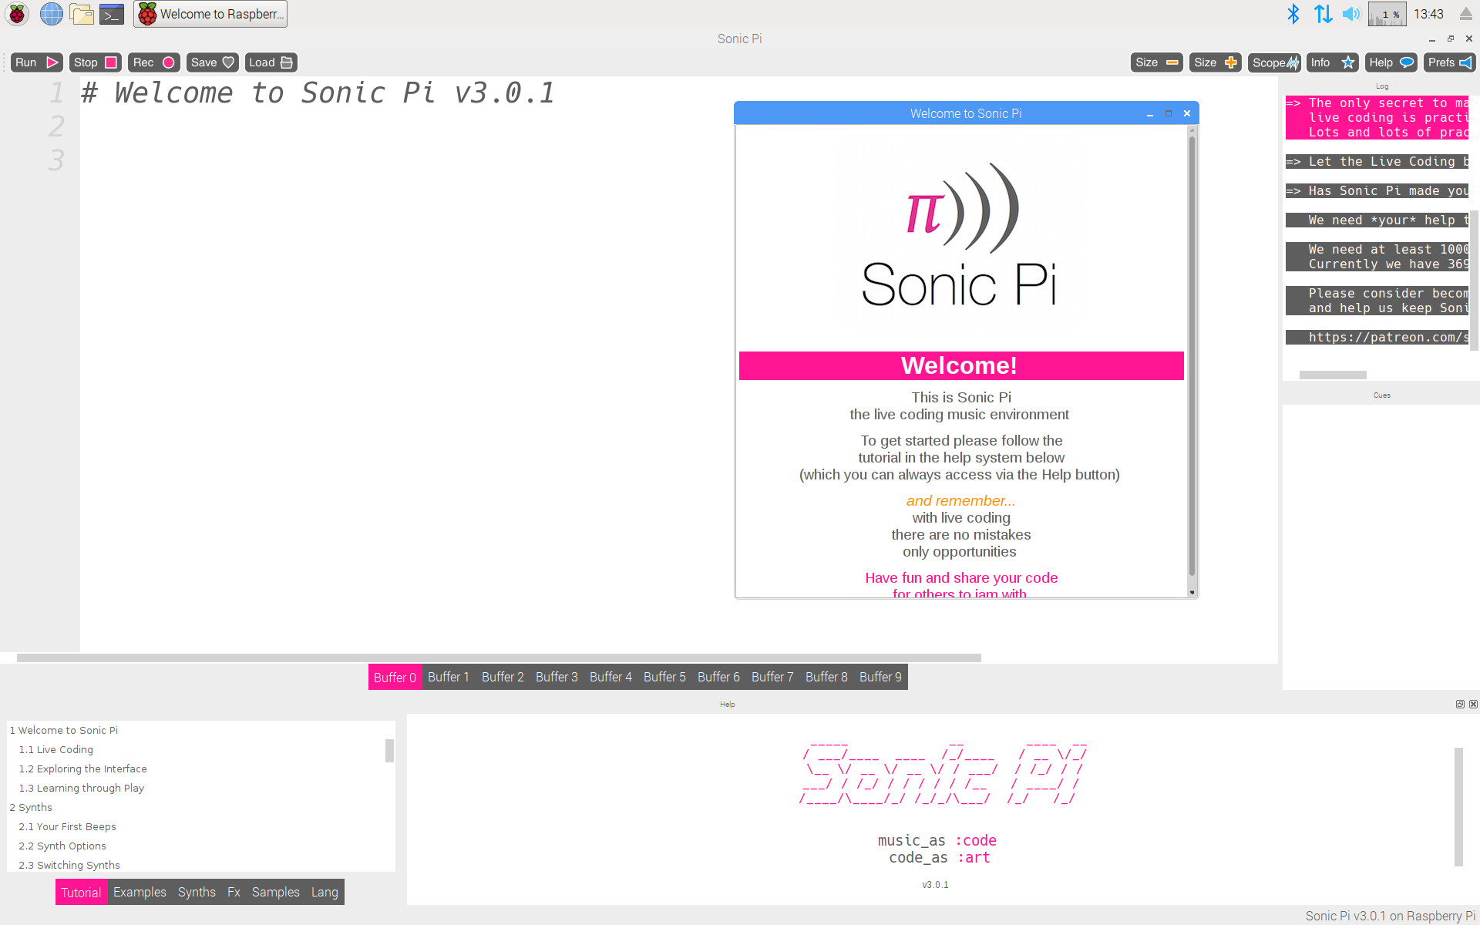
Task: Open the file manager folder icon
Action: 81,14
